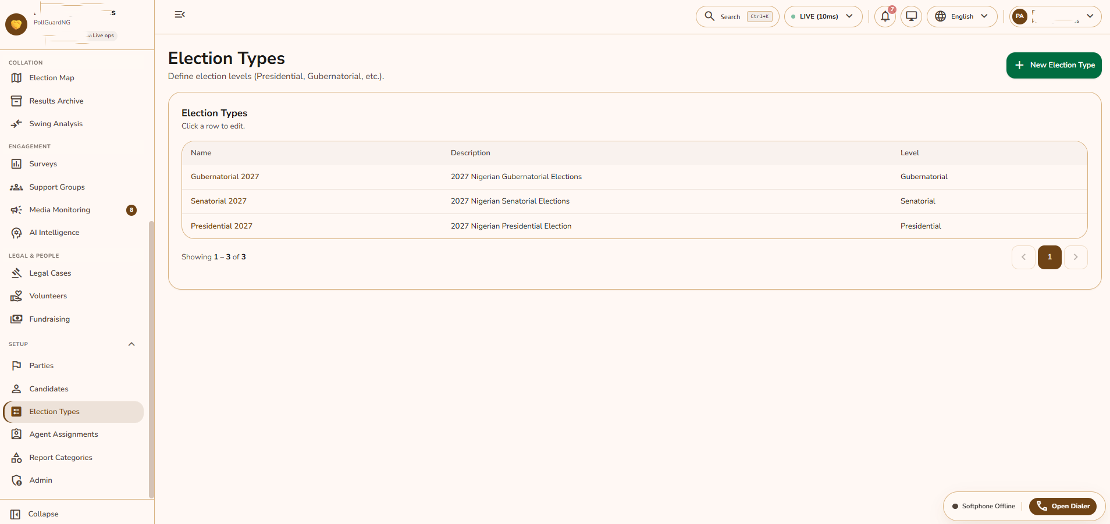Image resolution: width=1110 pixels, height=524 pixels.
Task: Go to Admin page
Action: pyautogui.click(x=74, y=480)
